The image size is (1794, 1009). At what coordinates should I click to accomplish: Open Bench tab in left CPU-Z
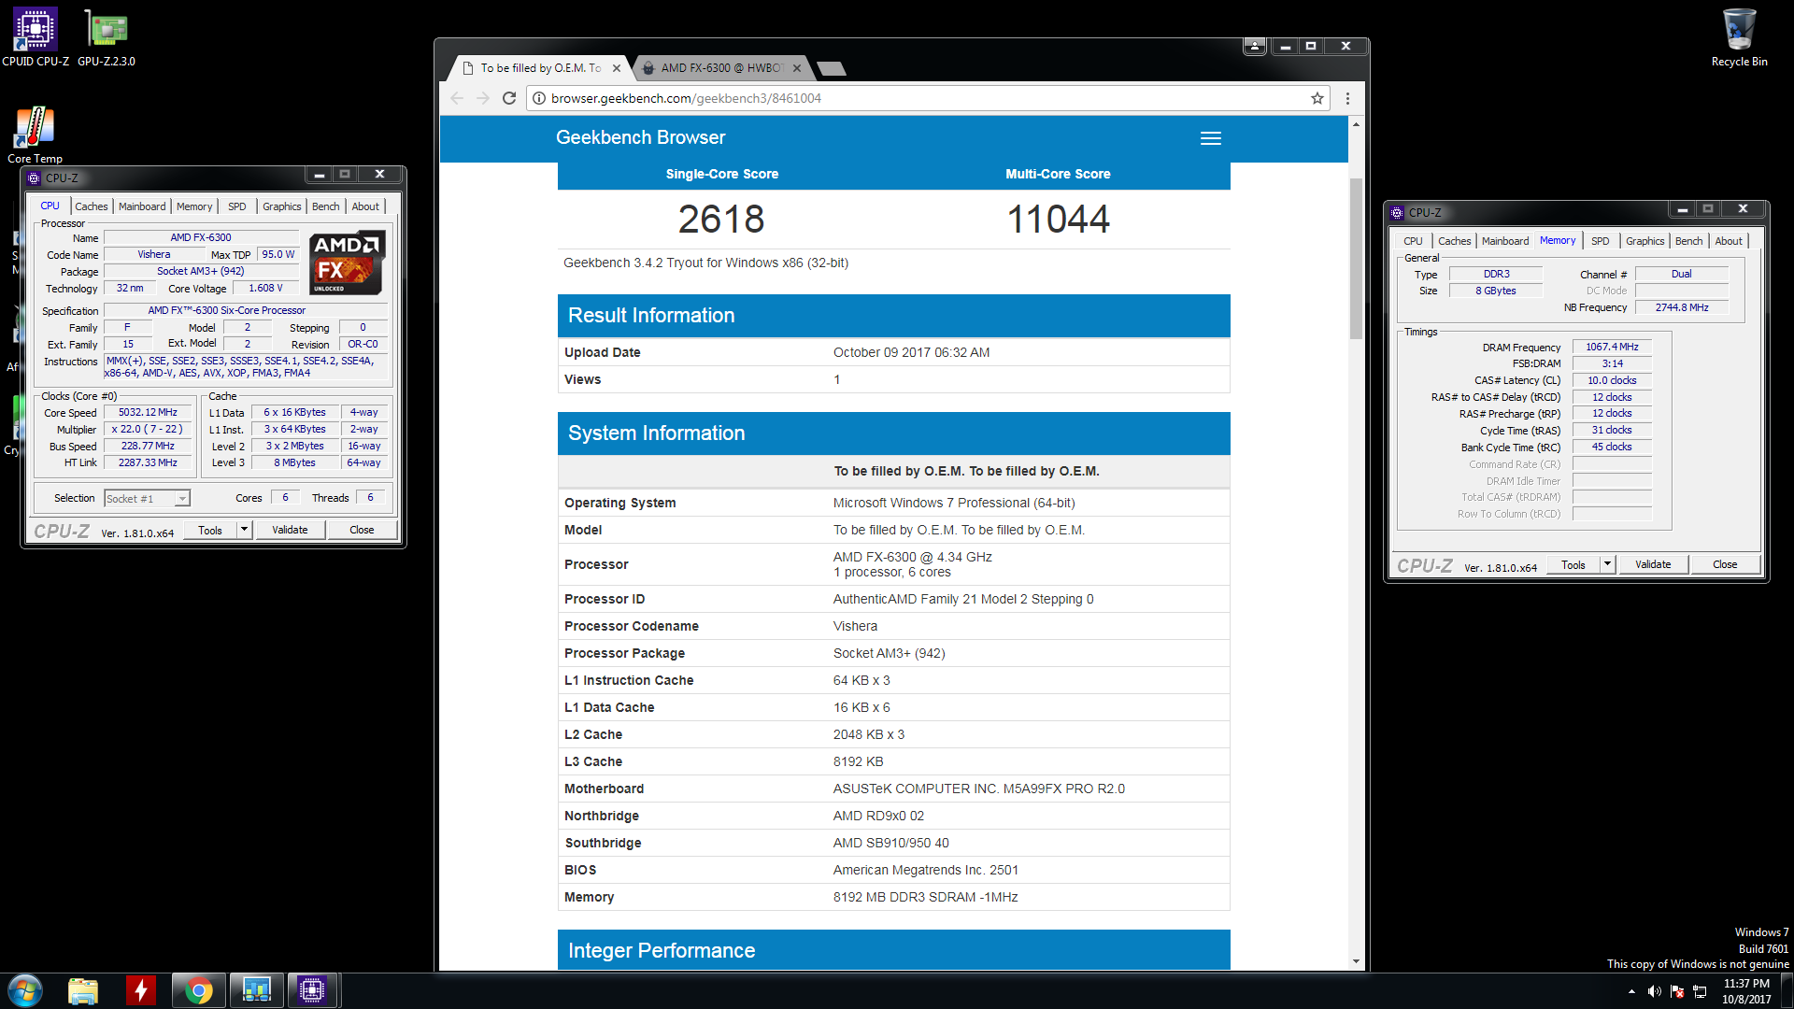[x=326, y=206]
